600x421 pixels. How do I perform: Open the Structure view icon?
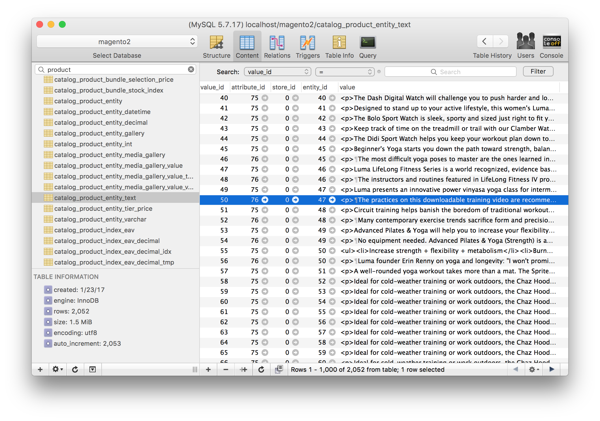click(x=217, y=43)
